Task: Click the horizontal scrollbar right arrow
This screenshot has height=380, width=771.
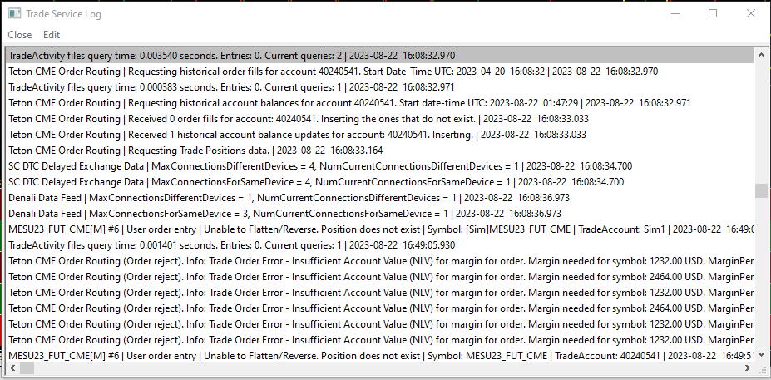Action: (x=748, y=368)
